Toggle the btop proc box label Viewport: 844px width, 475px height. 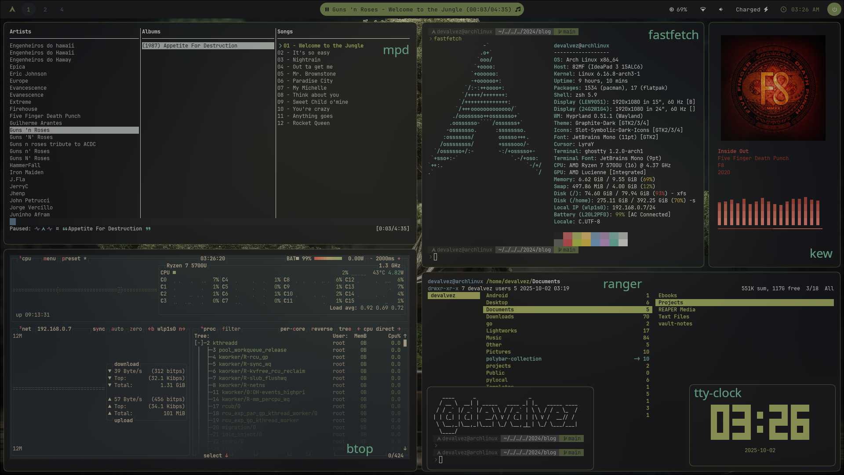(x=208, y=329)
